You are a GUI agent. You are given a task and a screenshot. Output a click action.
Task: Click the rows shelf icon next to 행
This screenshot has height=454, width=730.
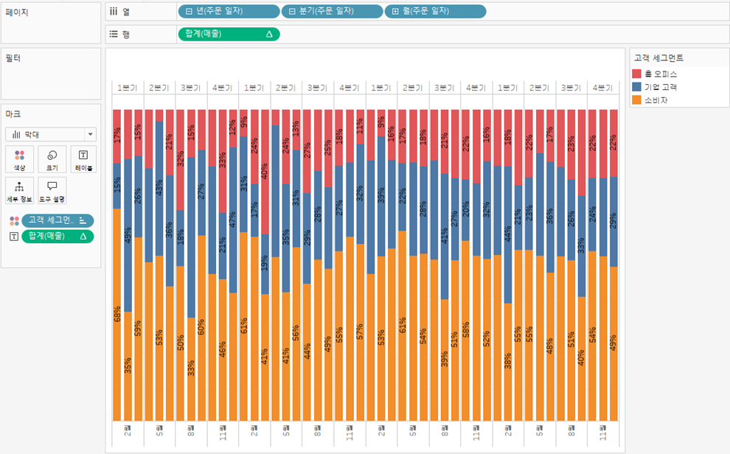coord(114,34)
